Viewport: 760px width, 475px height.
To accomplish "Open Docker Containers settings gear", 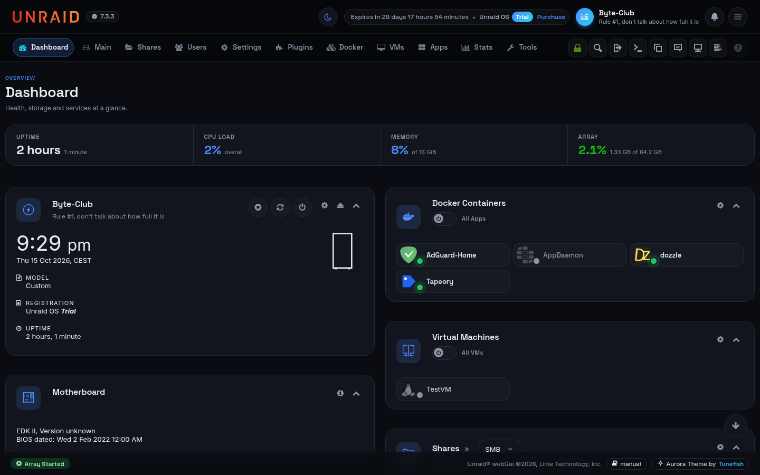I will 720,205.
